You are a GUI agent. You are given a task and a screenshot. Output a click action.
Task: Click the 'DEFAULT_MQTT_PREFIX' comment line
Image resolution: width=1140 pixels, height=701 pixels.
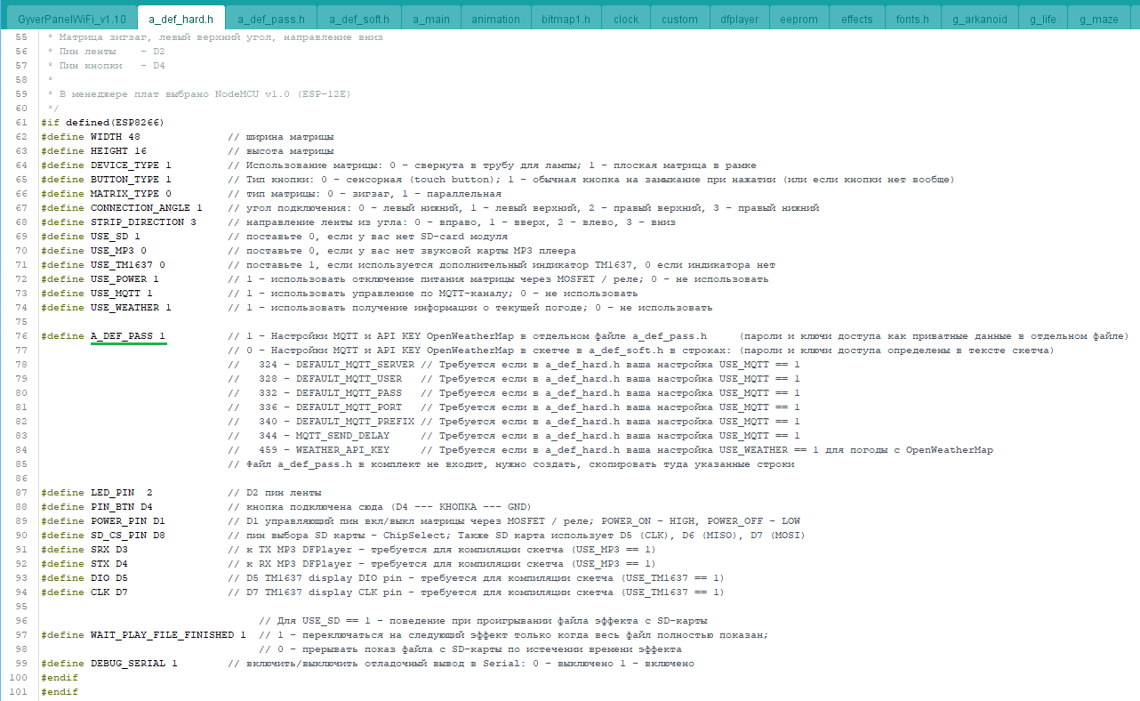(514, 422)
